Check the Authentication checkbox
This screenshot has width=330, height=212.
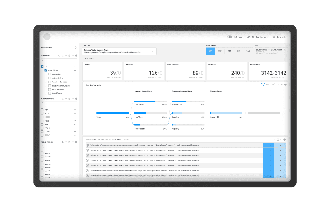pyautogui.click(x=50, y=78)
